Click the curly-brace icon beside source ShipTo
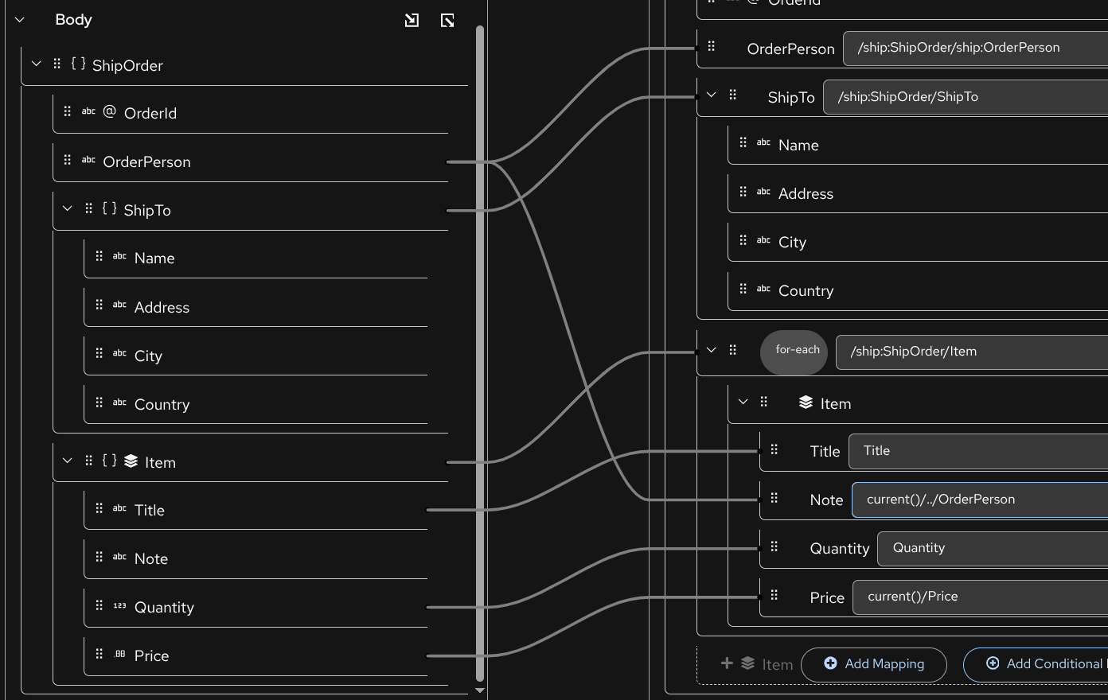 [107, 208]
